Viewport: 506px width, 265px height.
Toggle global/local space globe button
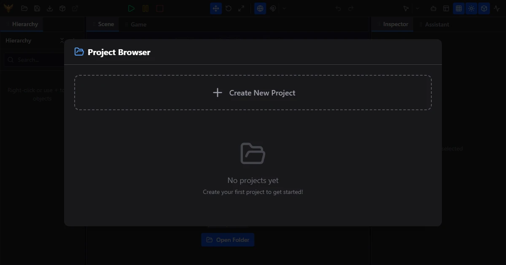260,8
